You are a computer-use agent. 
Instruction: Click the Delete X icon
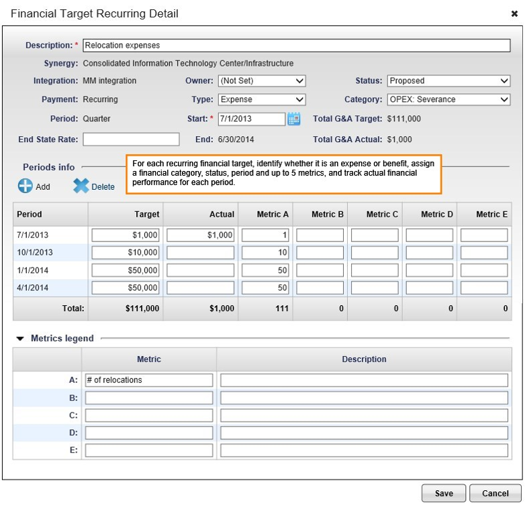(81, 186)
